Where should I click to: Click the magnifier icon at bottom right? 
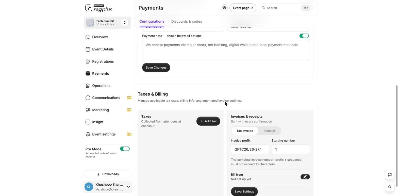[x=390, y=187]
